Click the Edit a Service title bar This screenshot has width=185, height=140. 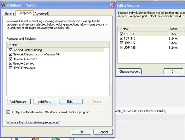tap(150, 5)
